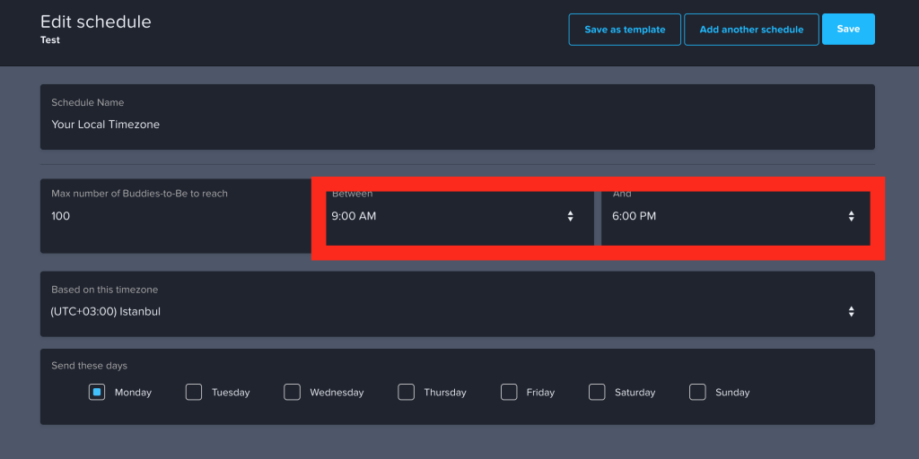Check the Wednesday checkbox
The image size is (919, 459).
tap(292, 392)
